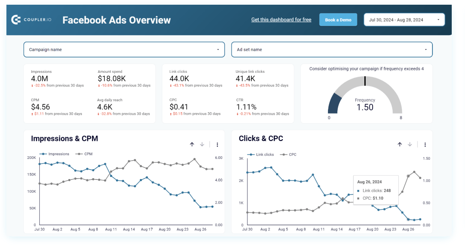Click the CTR 1.11% scorecard value
Image resolution: width=465 pixels, height=248 pixels.
(x=246, y=107)
